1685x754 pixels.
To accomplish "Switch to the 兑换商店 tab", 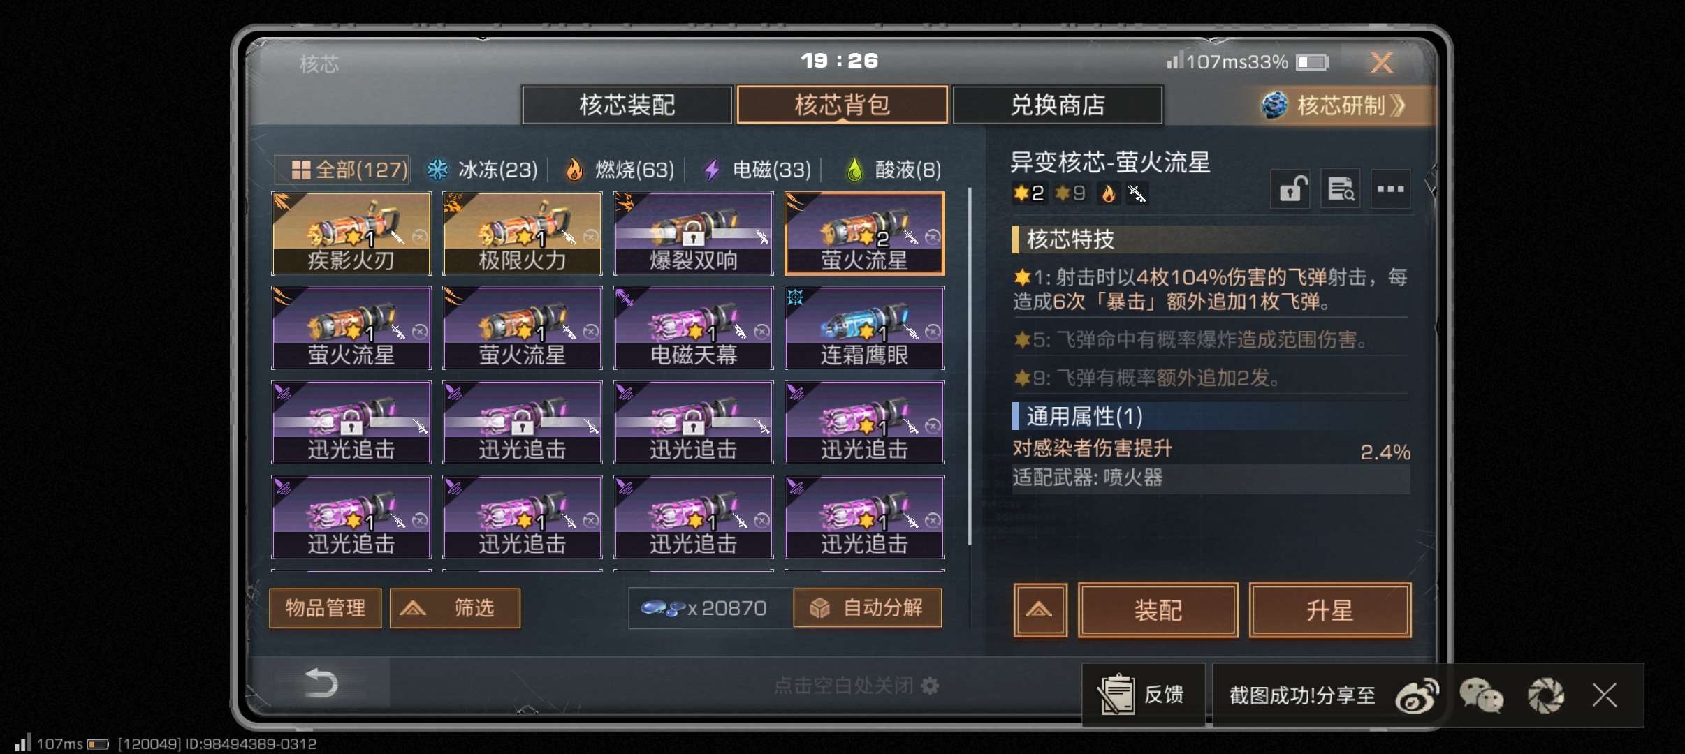I will [1058, 105].
